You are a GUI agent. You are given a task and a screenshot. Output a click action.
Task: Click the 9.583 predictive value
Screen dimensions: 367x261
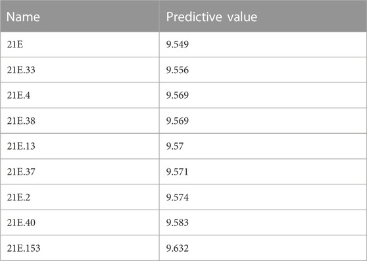[x=178, y=222]
